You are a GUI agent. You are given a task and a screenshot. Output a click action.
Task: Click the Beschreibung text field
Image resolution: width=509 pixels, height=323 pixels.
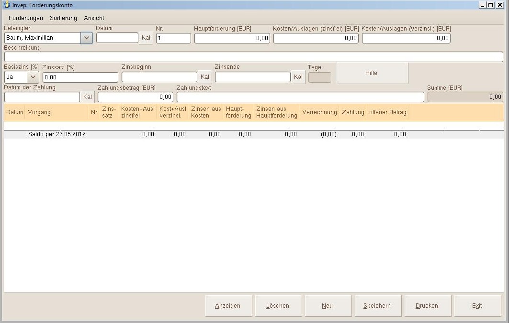coord(253,57)
